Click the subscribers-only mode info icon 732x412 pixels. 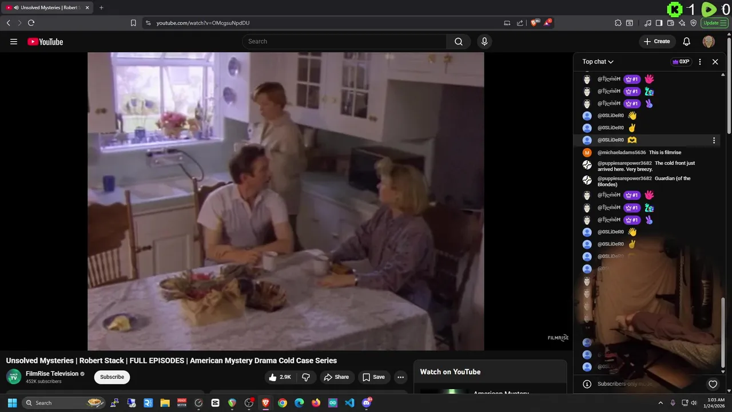click(587, 384)
